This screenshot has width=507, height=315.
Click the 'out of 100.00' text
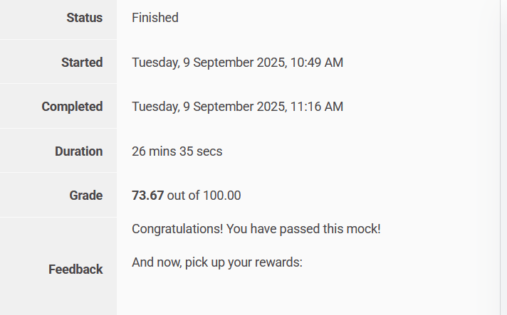[204, 196]
